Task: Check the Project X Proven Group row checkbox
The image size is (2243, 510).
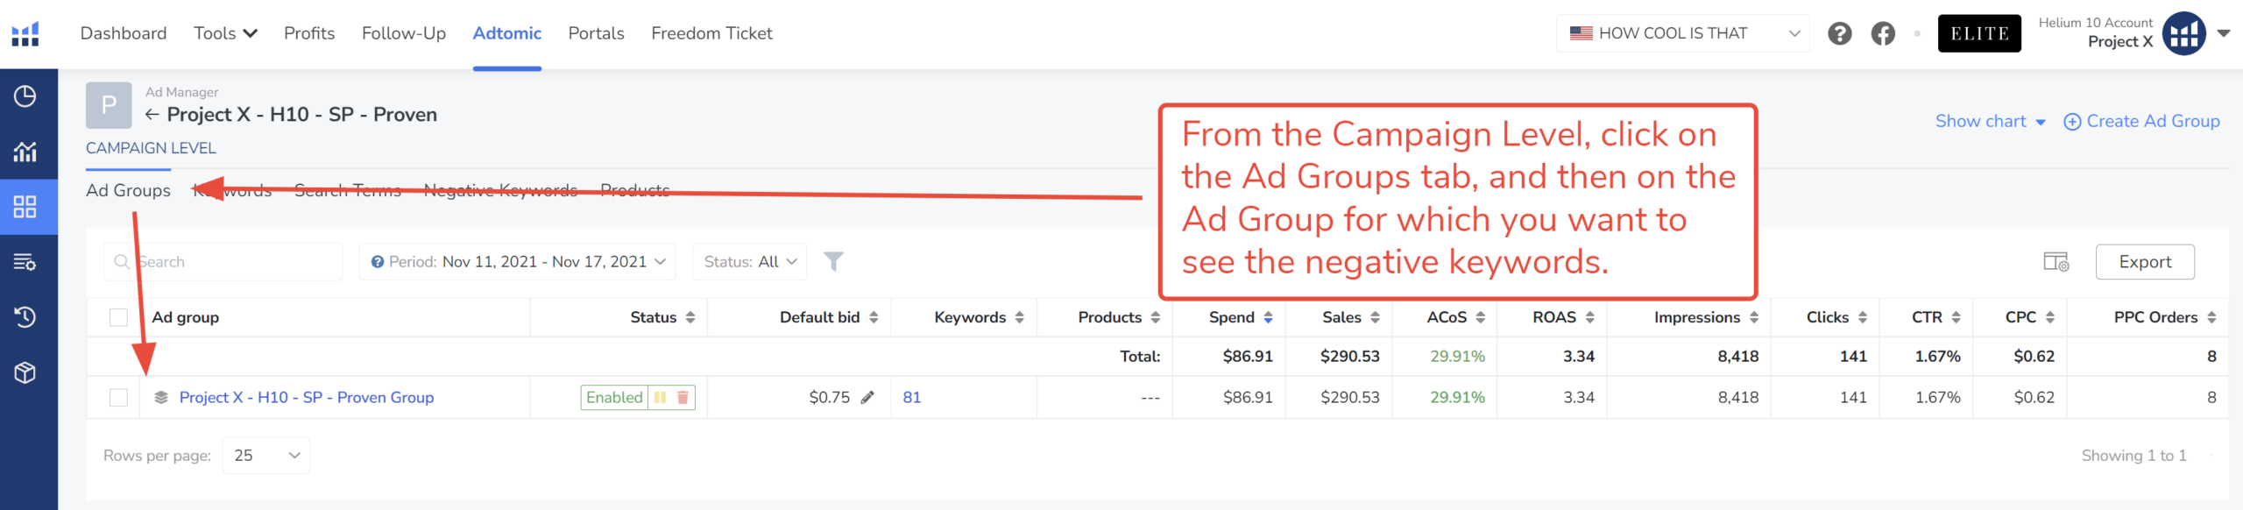Action: click(118, 398)
